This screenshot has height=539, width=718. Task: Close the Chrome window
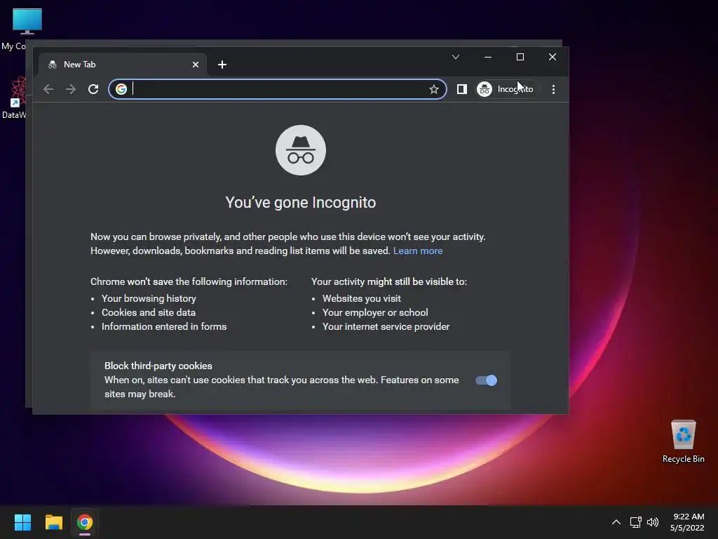(x=553, y=57)
